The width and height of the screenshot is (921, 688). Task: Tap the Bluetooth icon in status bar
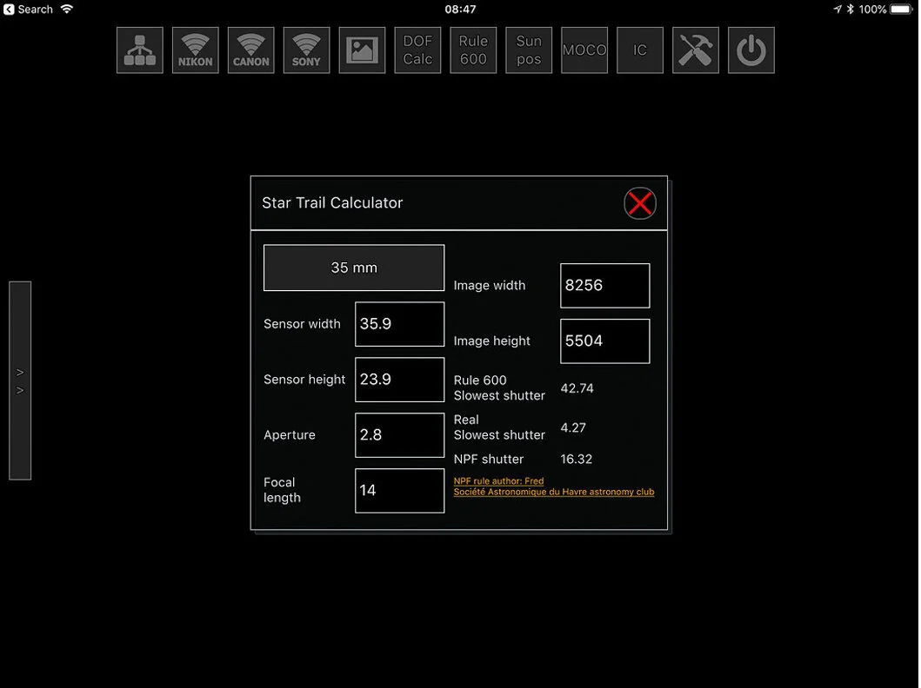coord(850,10)
